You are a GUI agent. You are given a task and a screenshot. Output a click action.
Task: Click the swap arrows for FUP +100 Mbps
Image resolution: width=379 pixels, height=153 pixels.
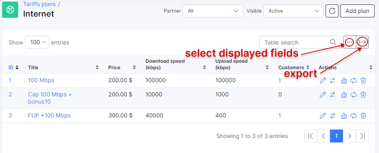[x=332, y=116]
